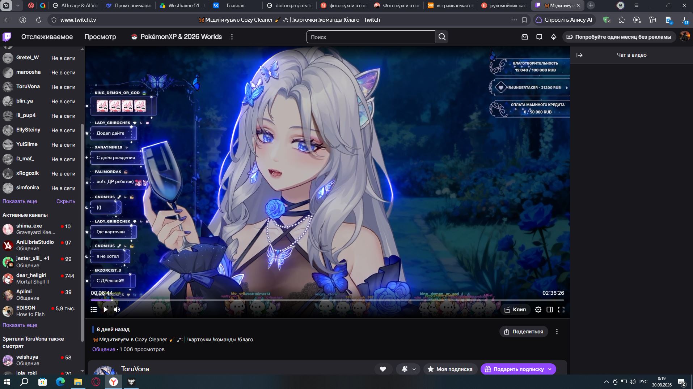This screenshot has height=389, width=693.
Task: Open Microsoft Edge from taskbar
Action: [x=60, y=382]
